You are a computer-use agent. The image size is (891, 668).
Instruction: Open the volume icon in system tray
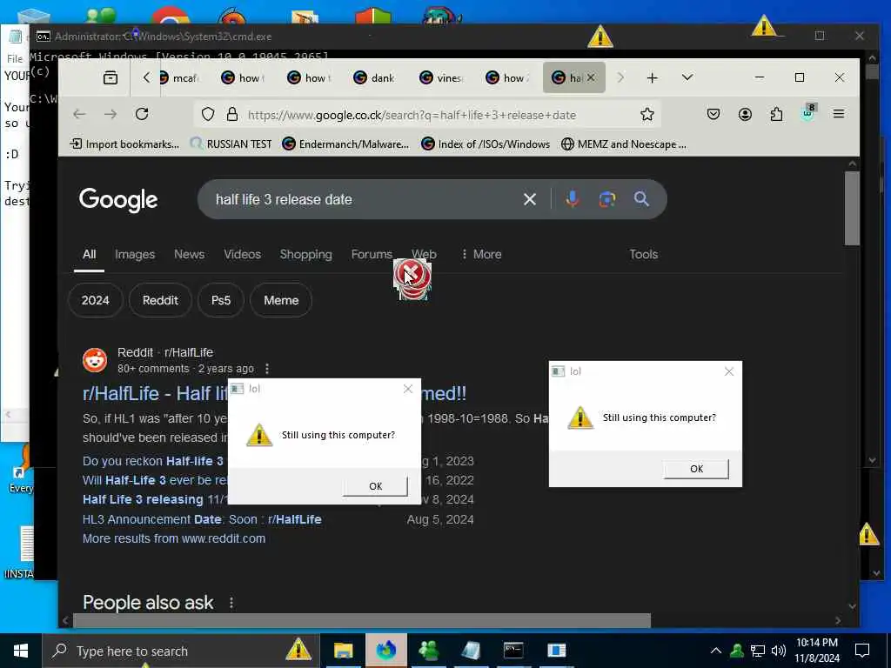[x=779, y=651]
